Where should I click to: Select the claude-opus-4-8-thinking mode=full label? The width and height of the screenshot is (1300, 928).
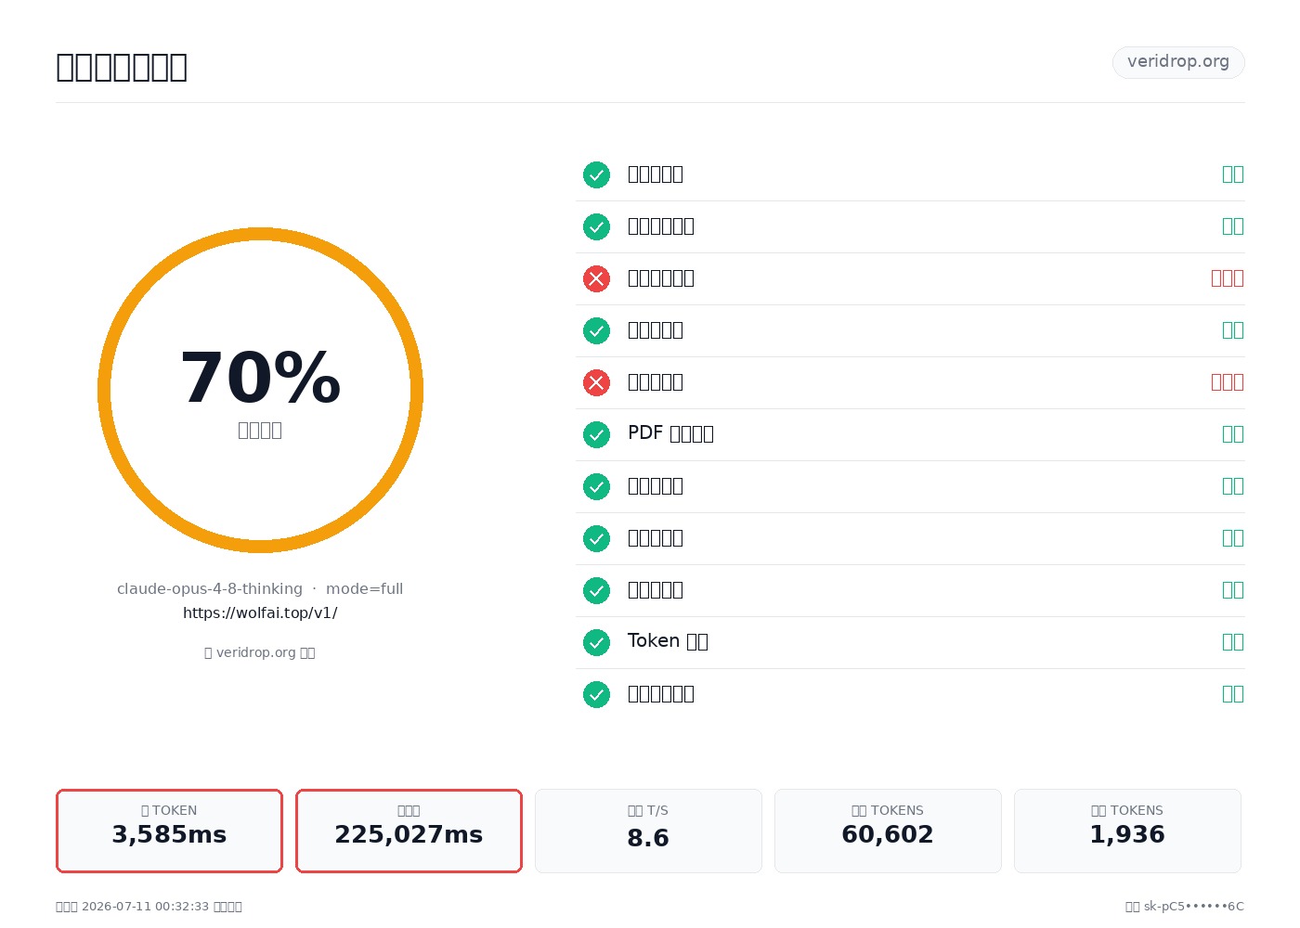(260, 589)
